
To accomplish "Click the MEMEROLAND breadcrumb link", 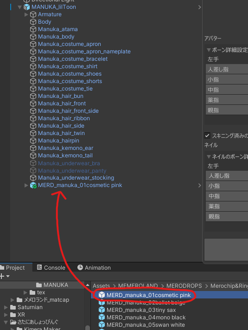I will tap(138, 285).
